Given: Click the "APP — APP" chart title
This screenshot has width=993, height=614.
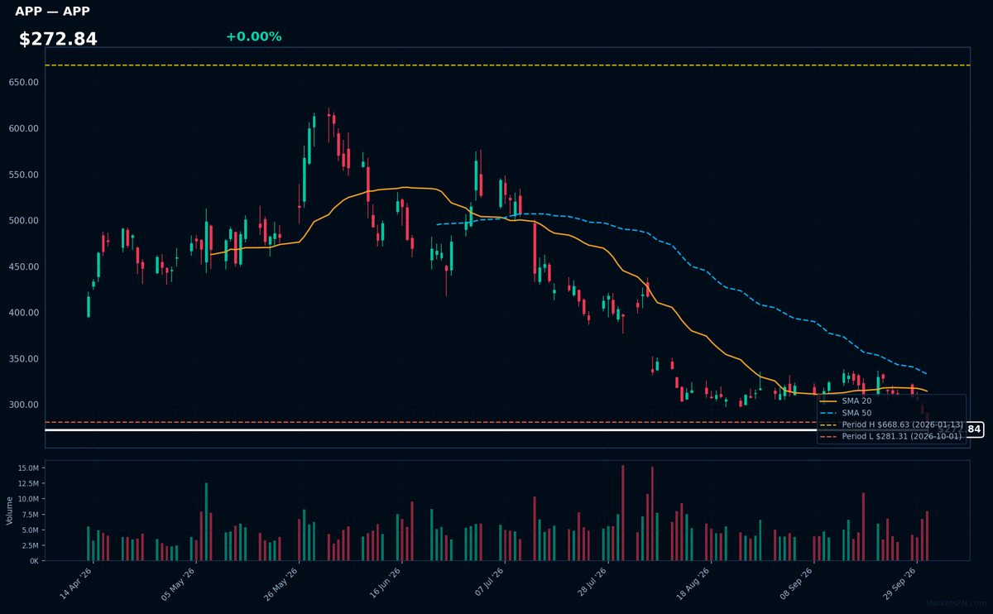Looking at the screenshot, I should pyautogui.click(x=52, y=12).
